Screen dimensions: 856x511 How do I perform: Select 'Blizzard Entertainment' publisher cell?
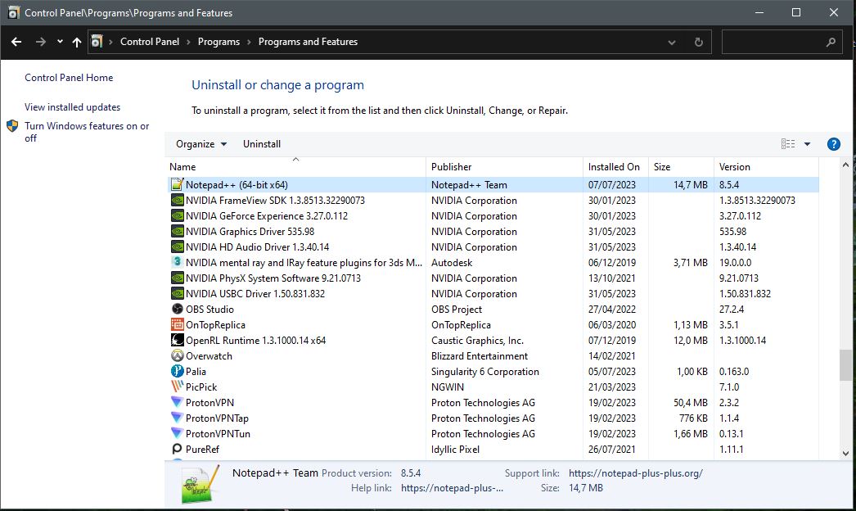[480, 355]
